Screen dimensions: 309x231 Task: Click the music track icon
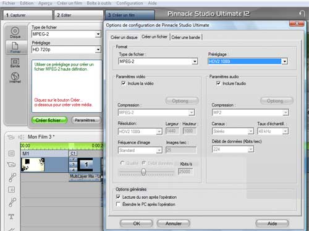pyautogui.click(x=12, y=202)
